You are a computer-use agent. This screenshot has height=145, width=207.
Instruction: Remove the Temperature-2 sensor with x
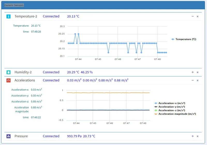pyautogui.click(x=197, y=16)
